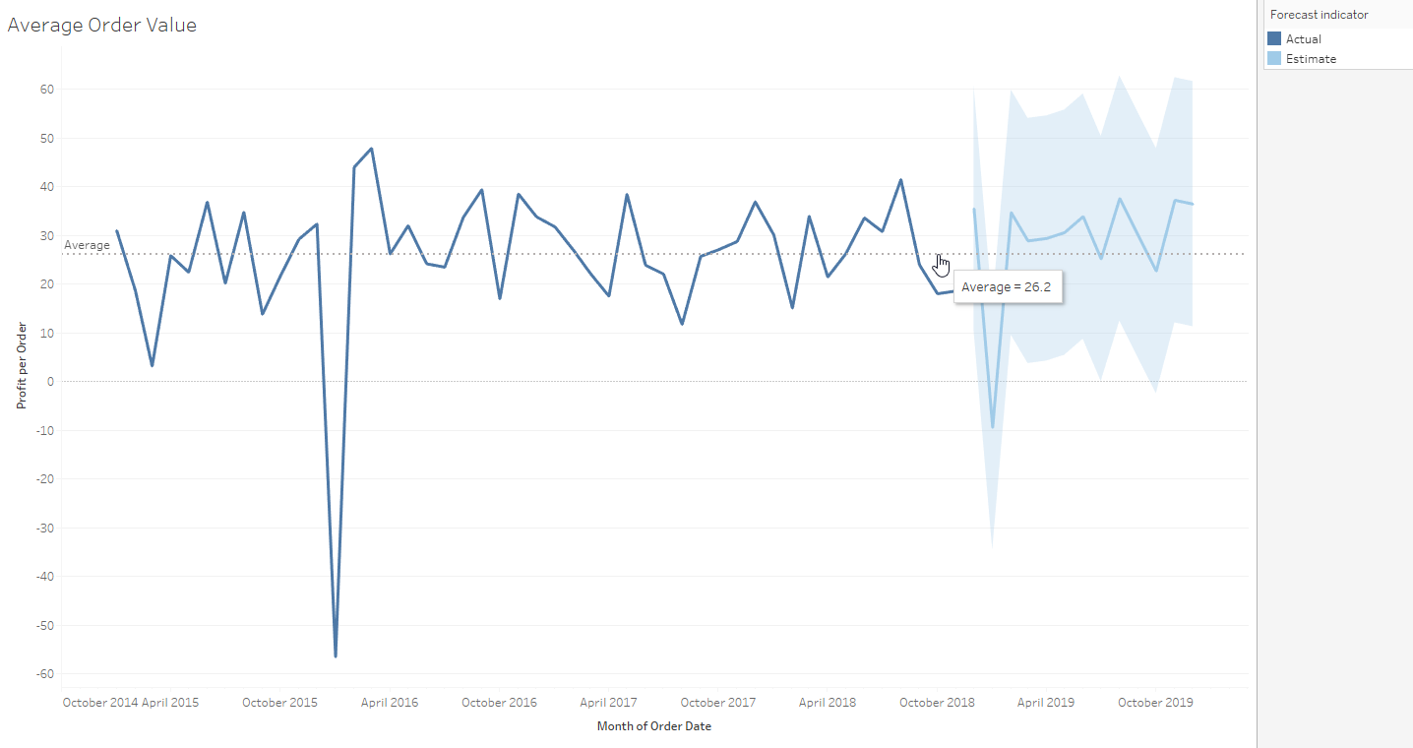Select the Average Order Value chart title
1413x748 pixels.
coord(102,26)
